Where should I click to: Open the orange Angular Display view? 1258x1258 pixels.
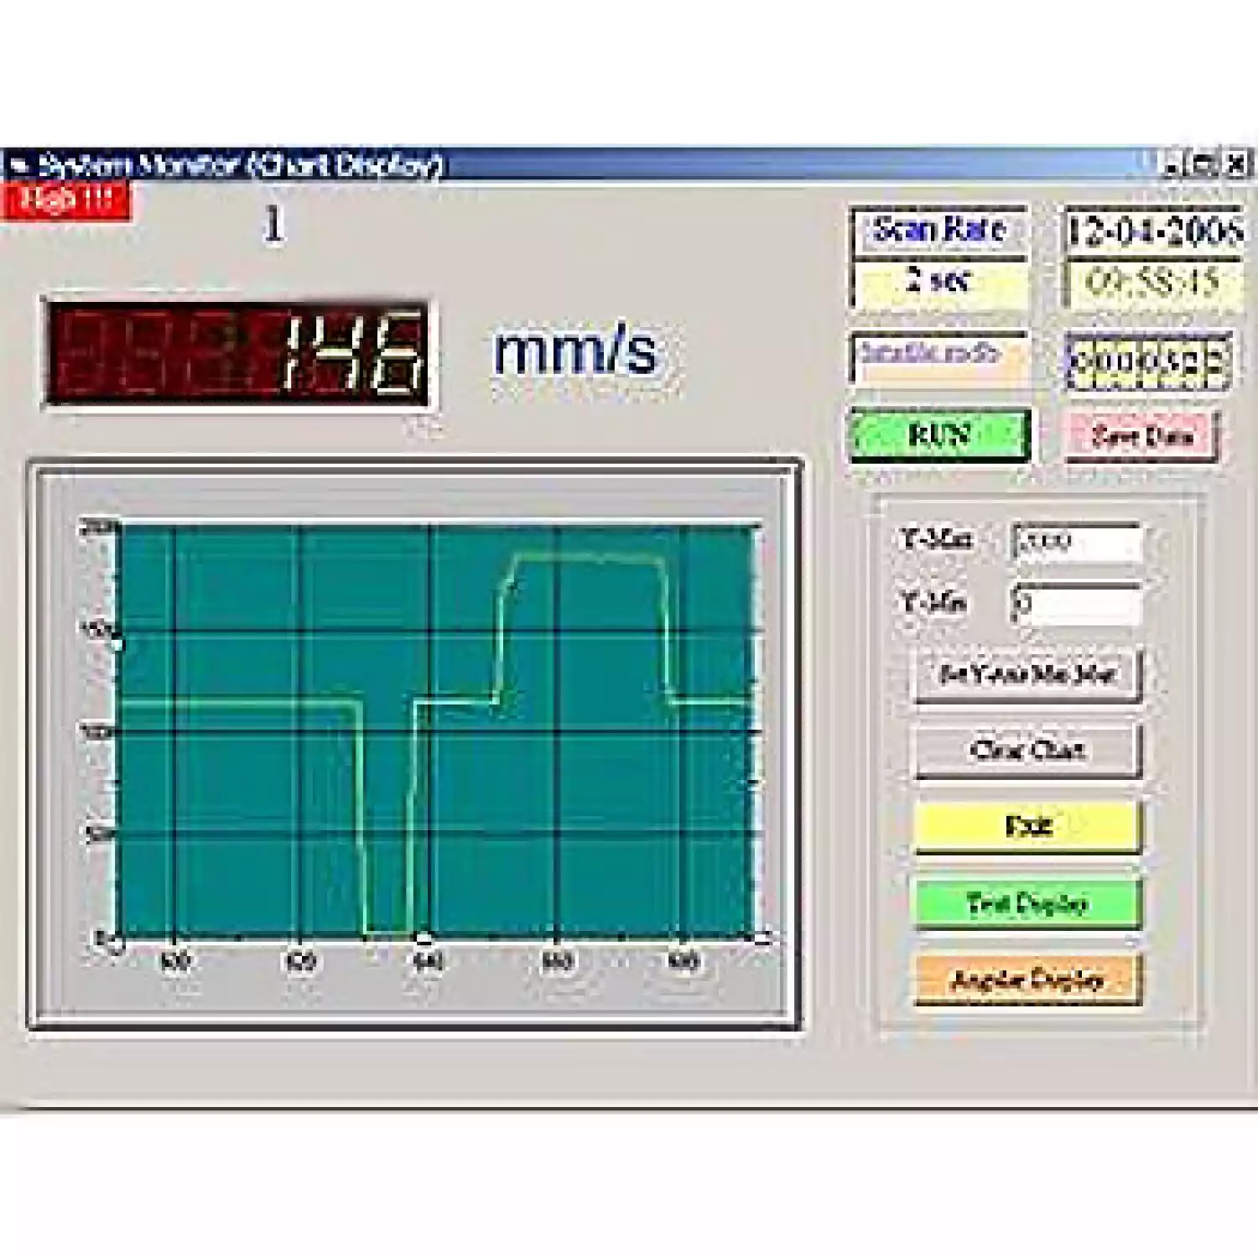point(1027,980)
